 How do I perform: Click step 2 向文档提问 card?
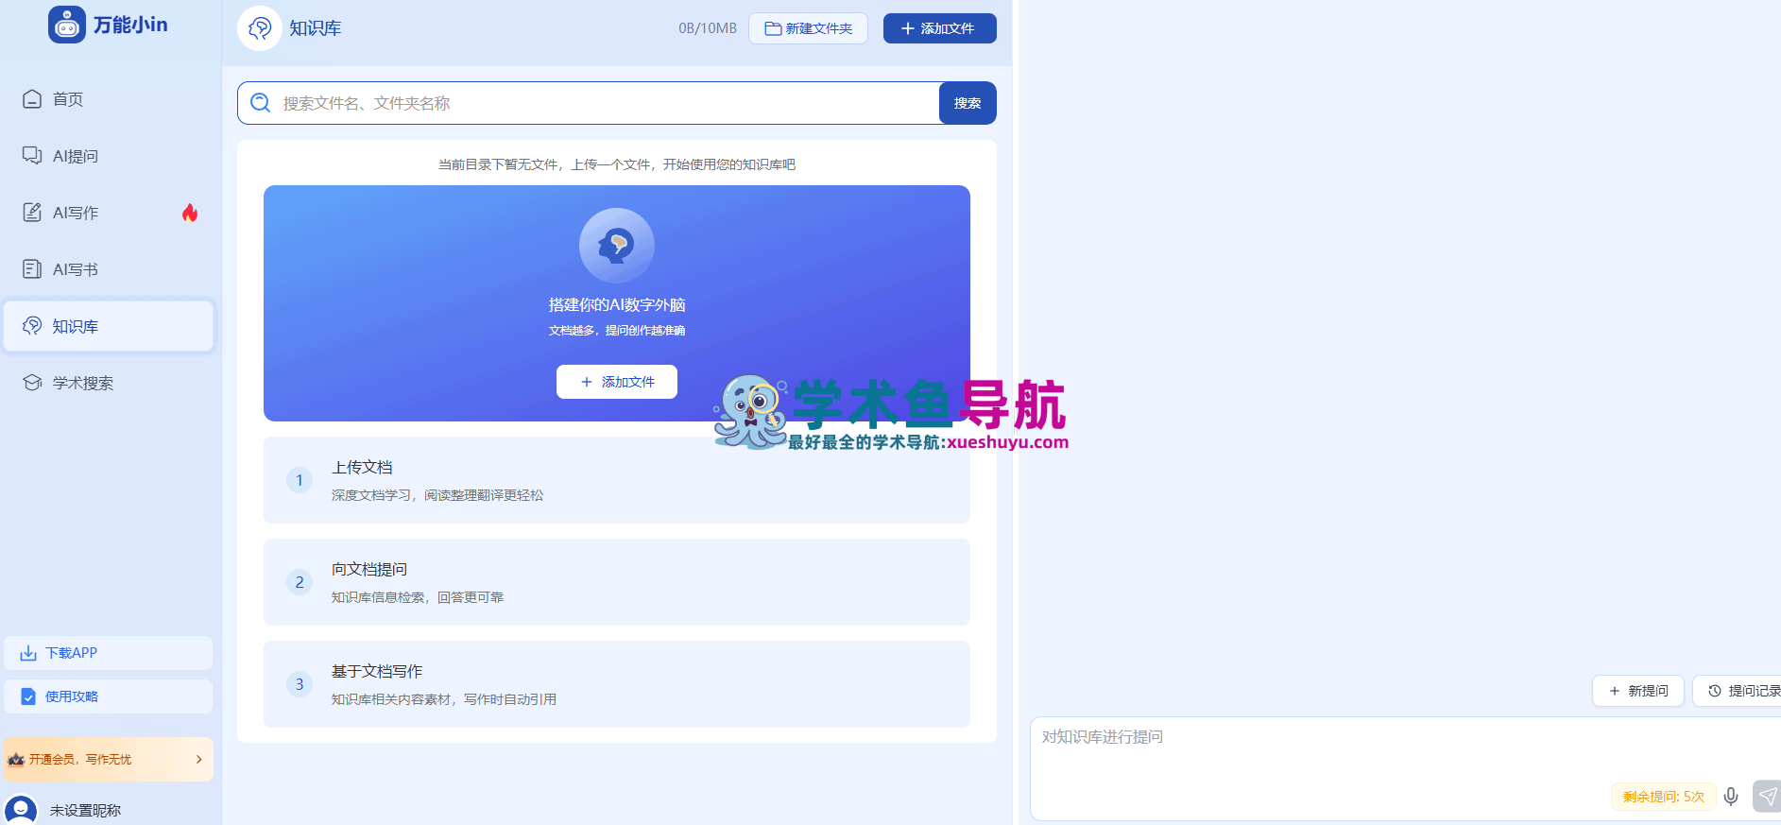[x=617, y=582]
